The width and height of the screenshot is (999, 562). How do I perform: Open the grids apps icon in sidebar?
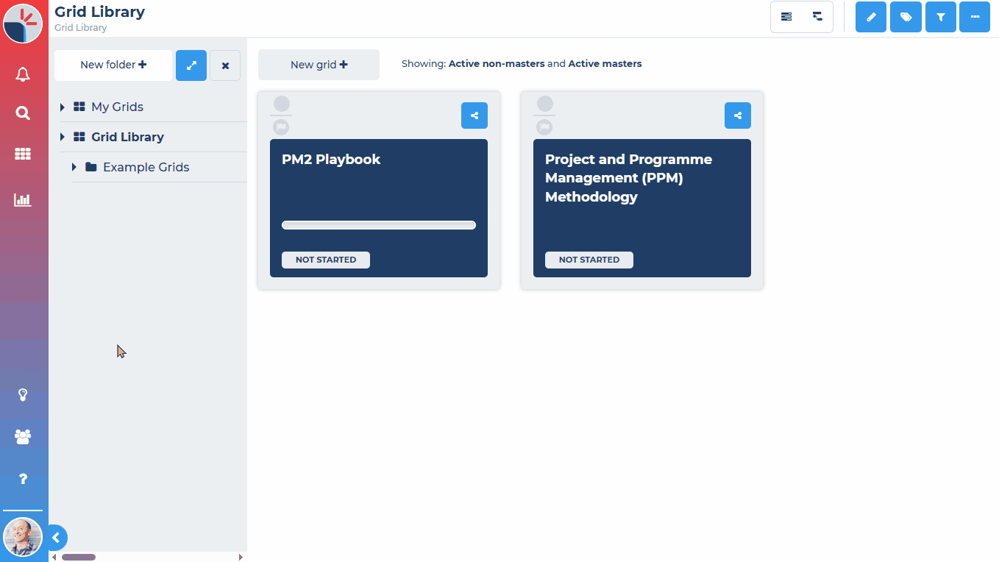pyautogui.click(x=23, y=154)
